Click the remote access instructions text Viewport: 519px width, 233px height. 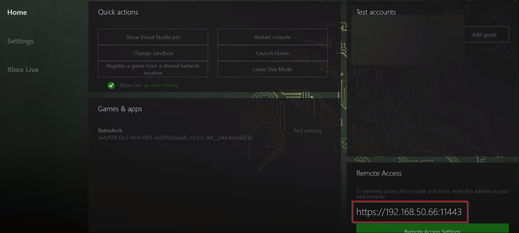coord(432,194)
